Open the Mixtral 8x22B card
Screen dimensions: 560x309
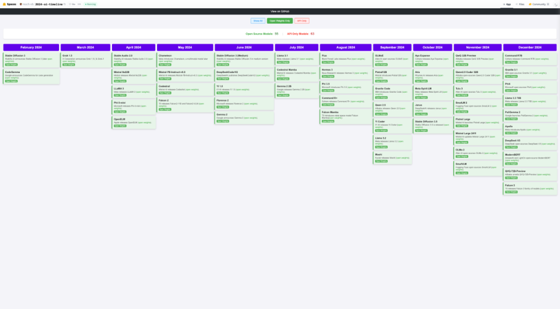[x=134, y=77]
